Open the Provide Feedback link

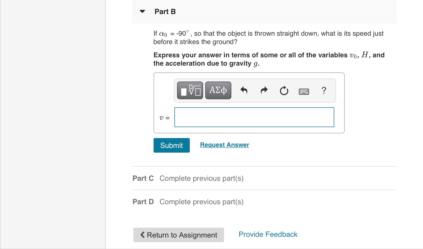coord(268,234)
